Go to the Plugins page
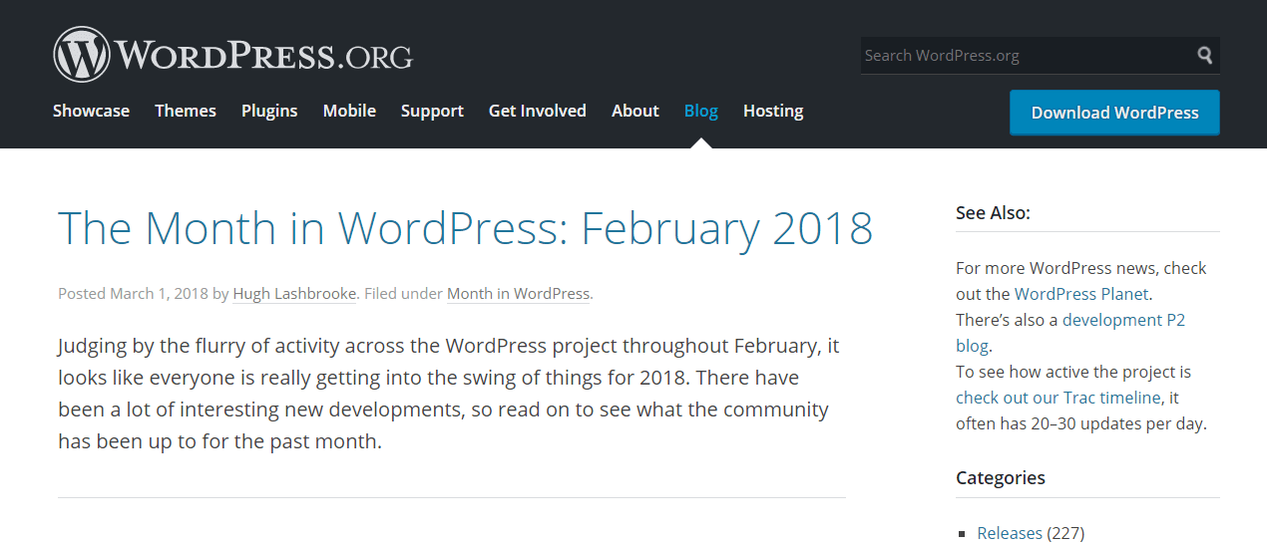The width and height of the screenshot is (1267, 547). [269, 111]
